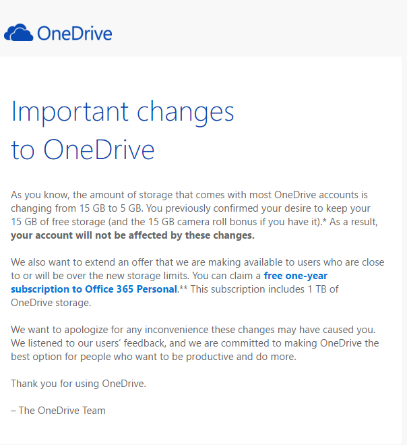Open the free one-year subscription link
Viewport: 407px width, 445px height.
(x=295, y=276)
